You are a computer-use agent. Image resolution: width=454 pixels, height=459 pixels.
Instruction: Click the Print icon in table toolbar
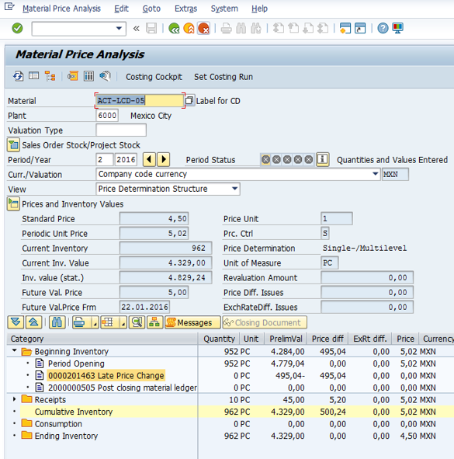click(x=79, y=322)
